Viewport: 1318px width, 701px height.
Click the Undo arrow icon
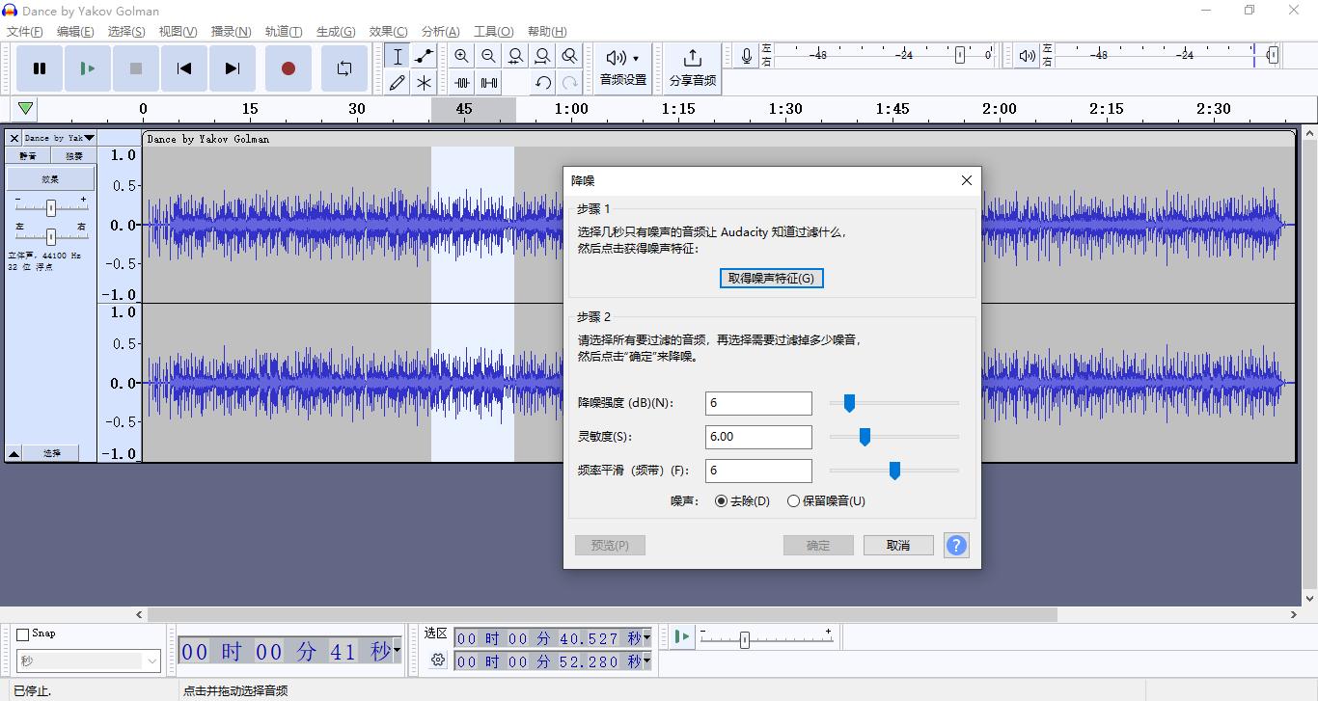[542, 82]
